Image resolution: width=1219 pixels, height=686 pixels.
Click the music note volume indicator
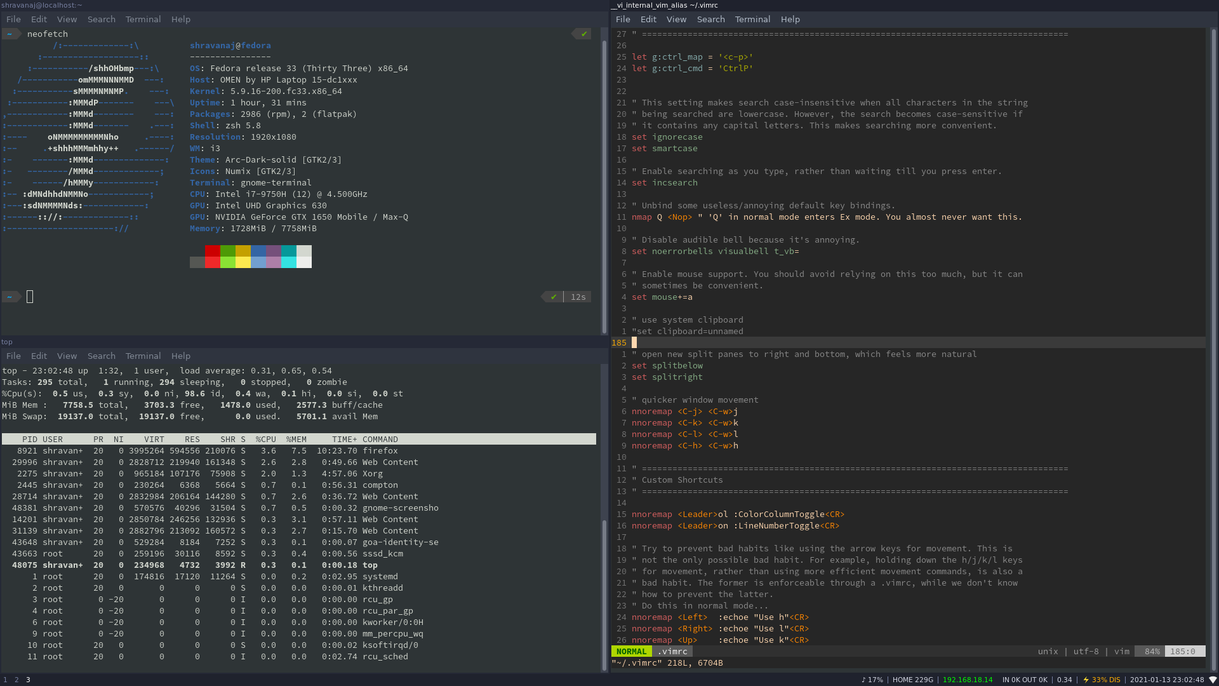click(x=872, y=680)
